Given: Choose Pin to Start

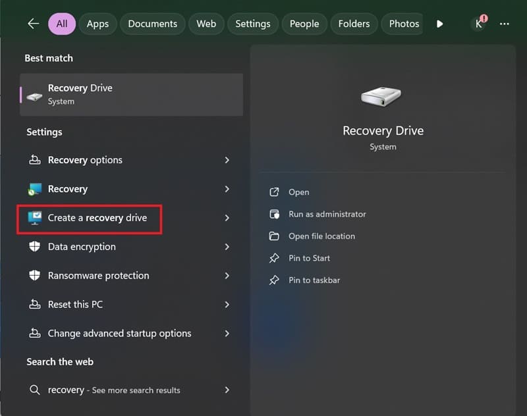Looking at the screenshot, I should 309,258.
